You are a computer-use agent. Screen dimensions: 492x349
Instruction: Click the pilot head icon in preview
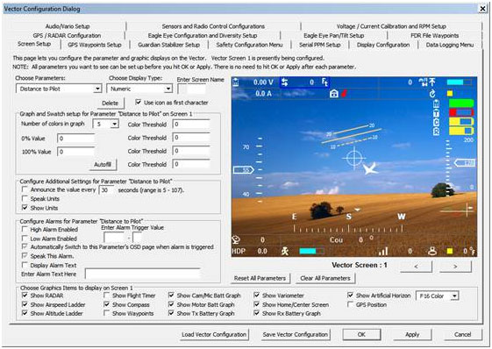pyautogui.click(x=432, y=251)
